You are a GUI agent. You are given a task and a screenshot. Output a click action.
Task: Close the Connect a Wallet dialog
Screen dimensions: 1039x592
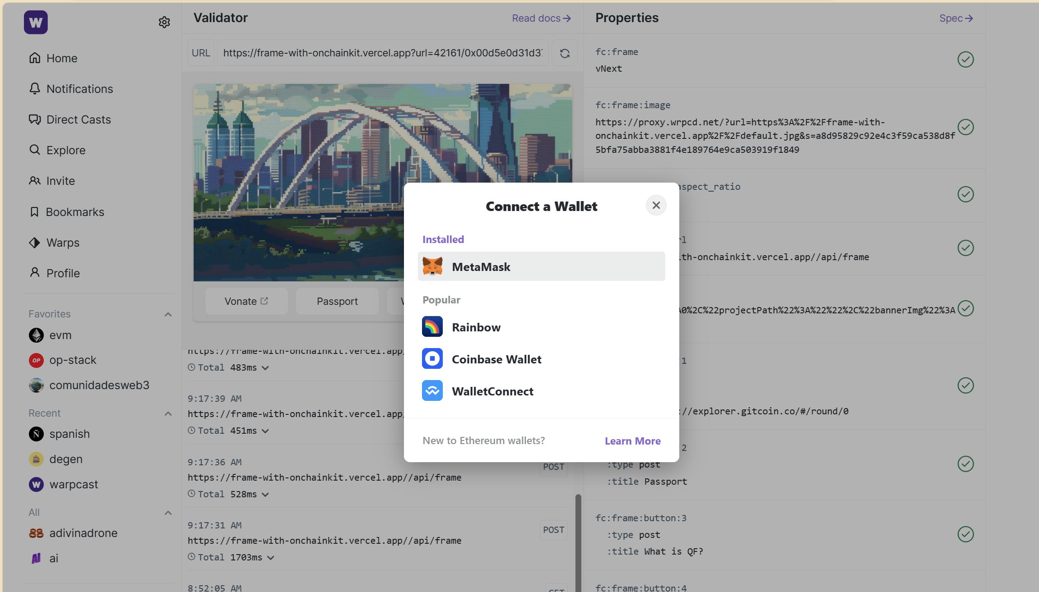pos(656,206)
